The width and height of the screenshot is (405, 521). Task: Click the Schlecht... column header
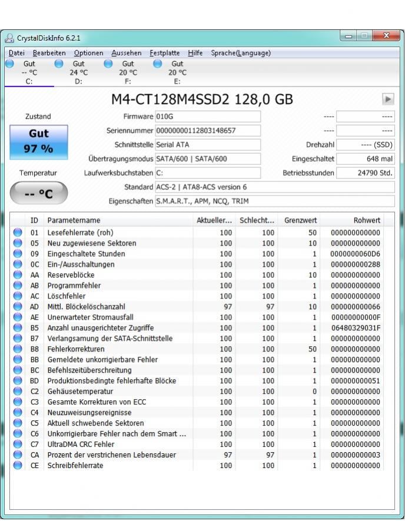257,220
